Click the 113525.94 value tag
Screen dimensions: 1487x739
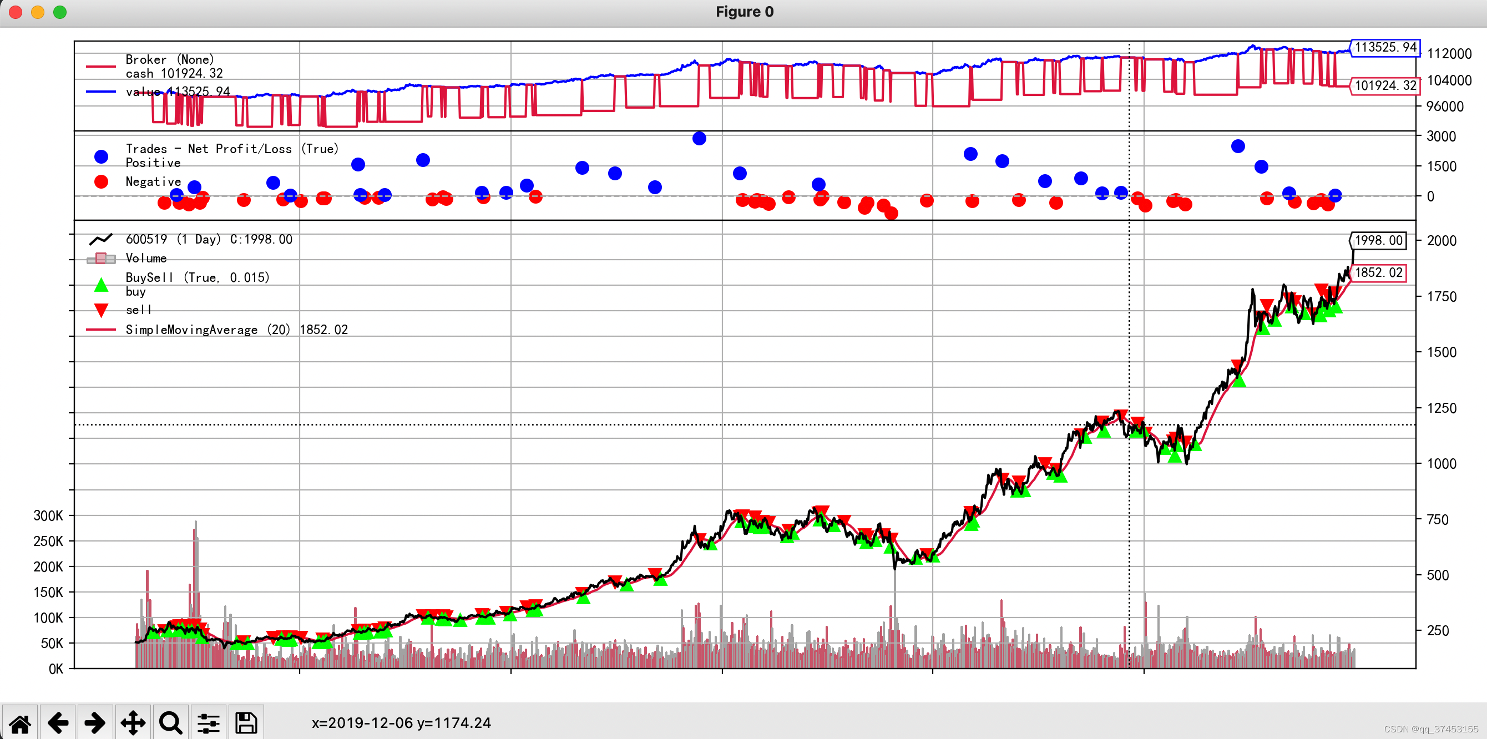pyautogui.click(x=1385, y=47)
